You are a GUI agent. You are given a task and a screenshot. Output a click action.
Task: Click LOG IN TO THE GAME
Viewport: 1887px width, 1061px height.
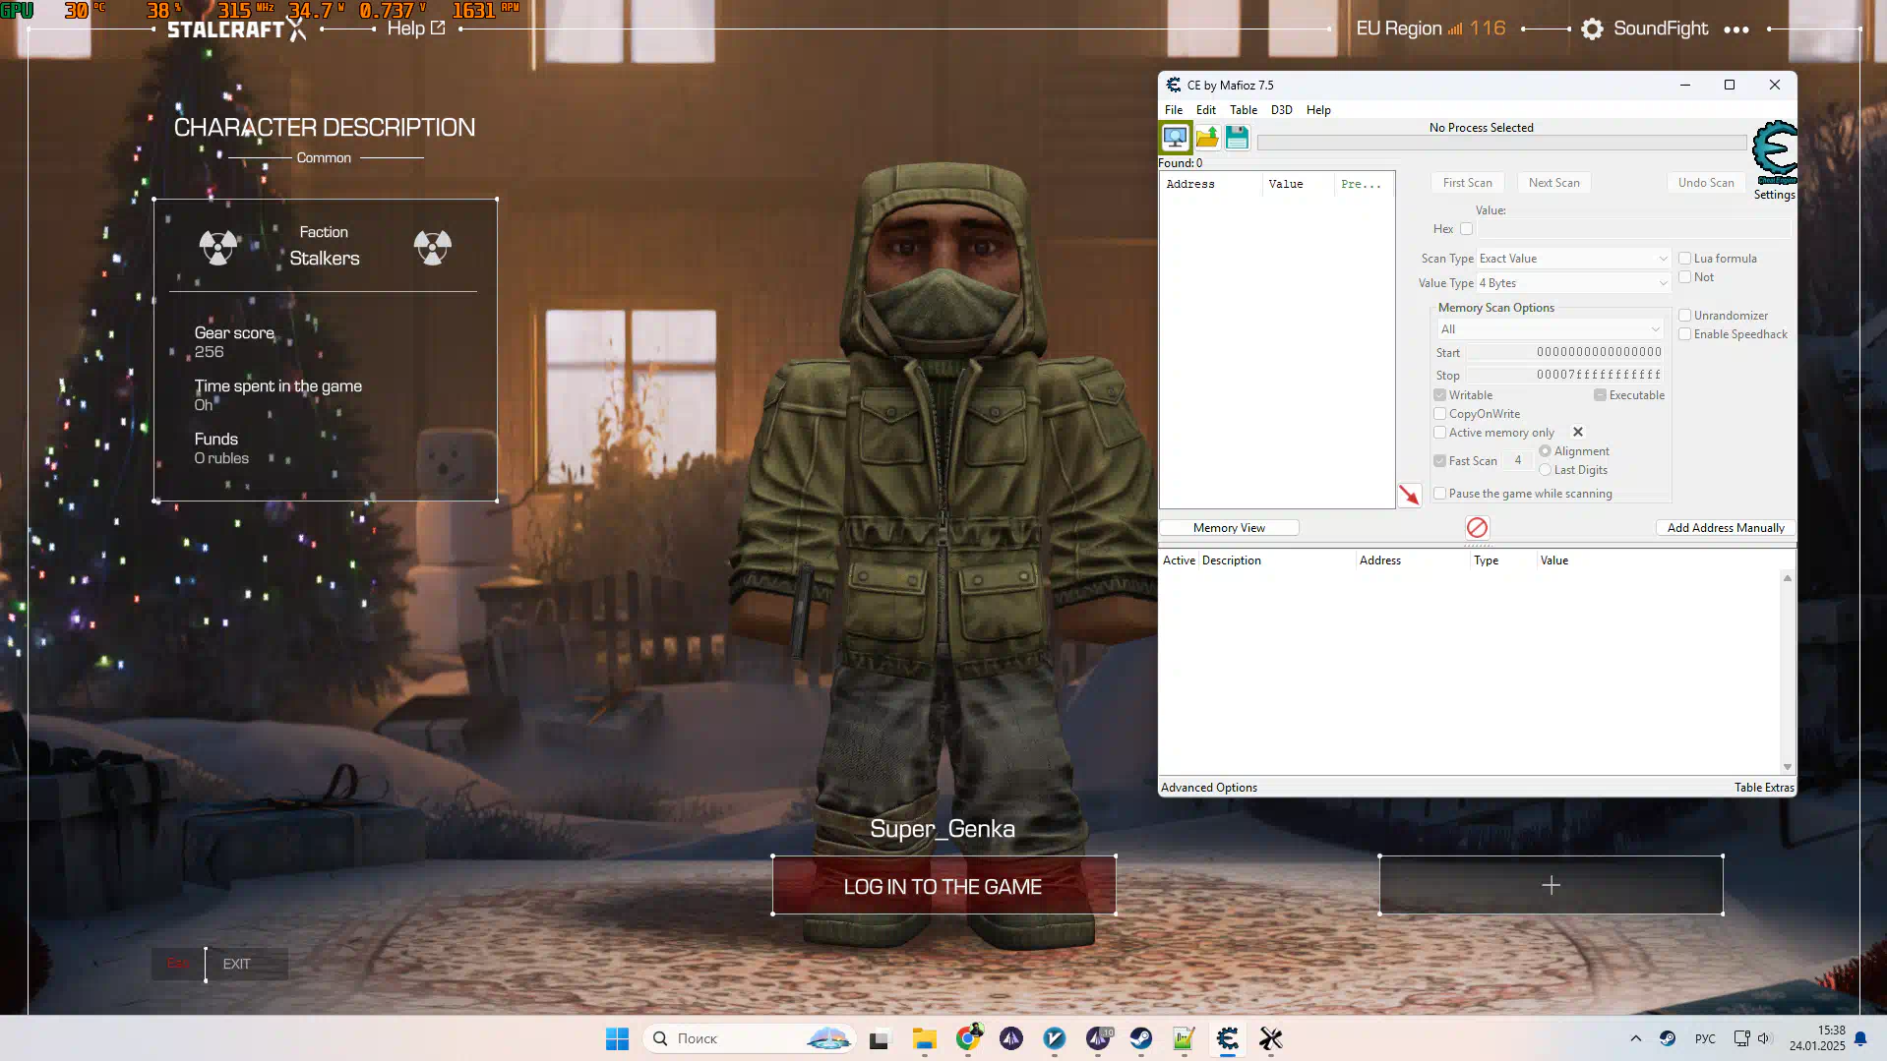943,886
